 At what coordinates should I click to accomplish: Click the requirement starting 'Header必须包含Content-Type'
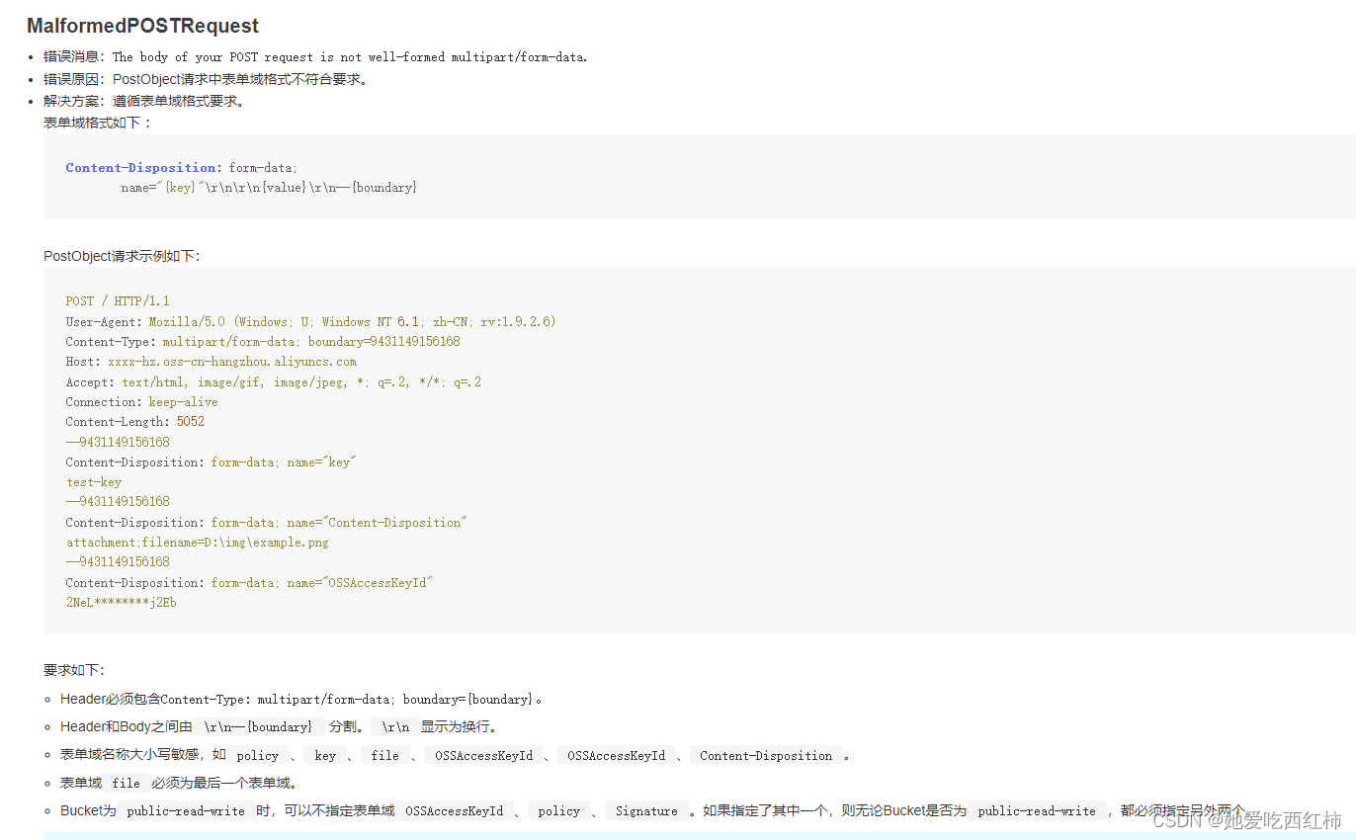pyautogui.click(x=301, y=699)
